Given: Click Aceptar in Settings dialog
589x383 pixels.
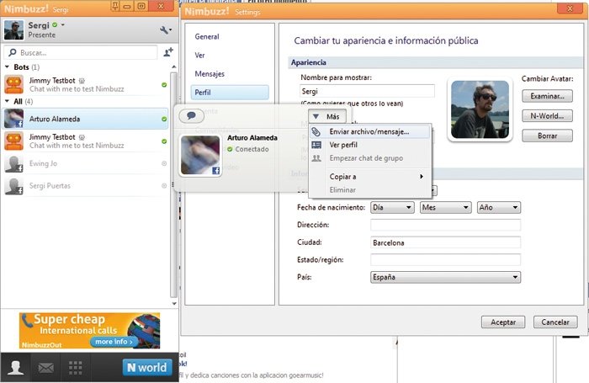Looking at the screenshot, I should coord(503,322).
